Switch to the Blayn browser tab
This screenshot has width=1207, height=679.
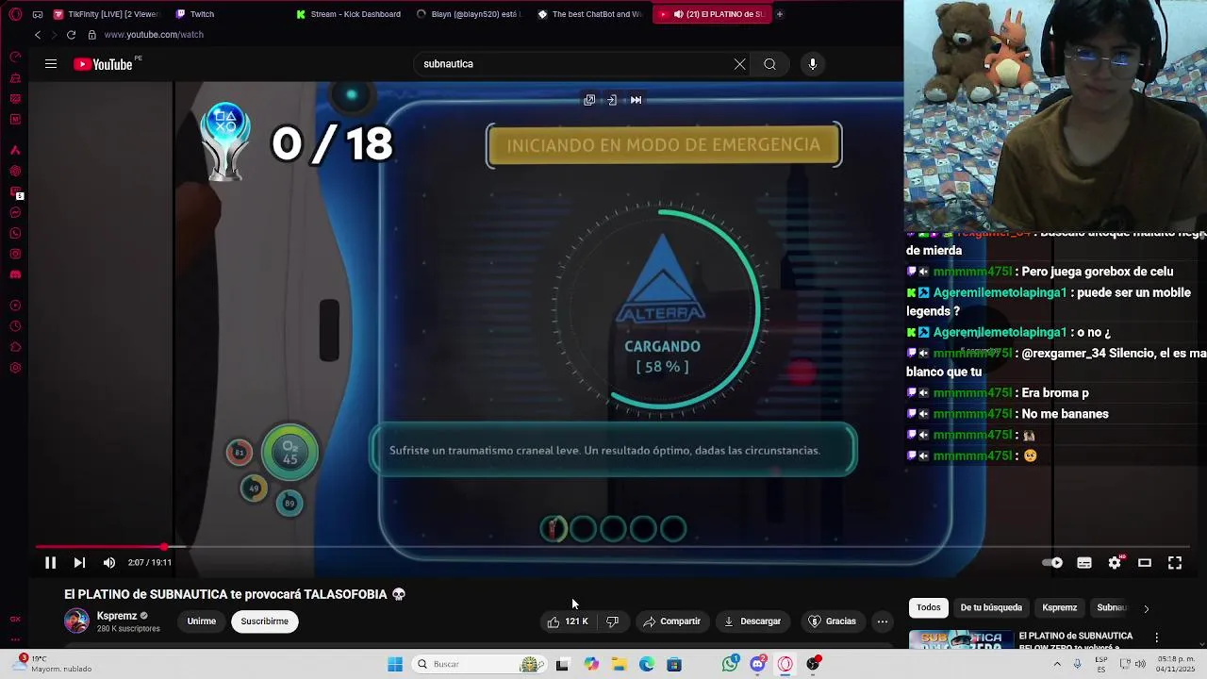click(x=470, y=14)
